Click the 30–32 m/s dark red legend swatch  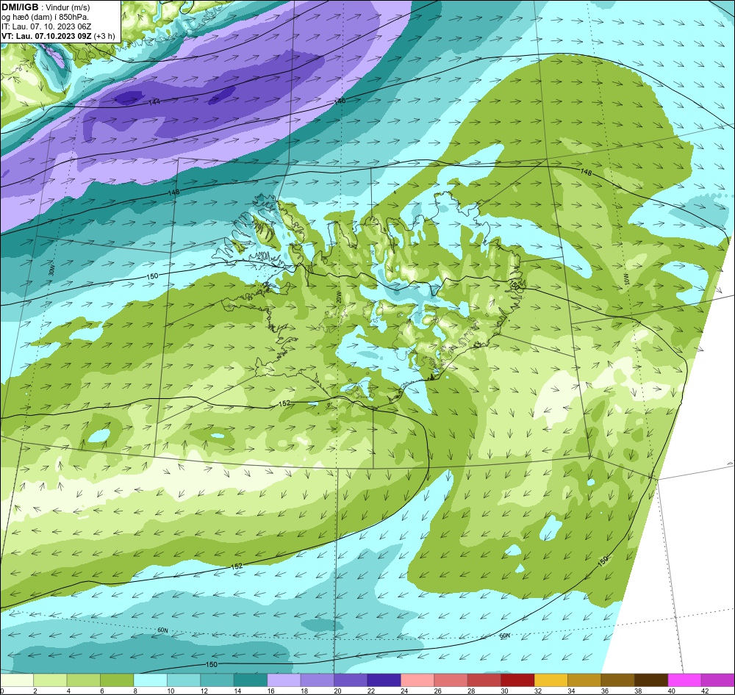point(517,680)
